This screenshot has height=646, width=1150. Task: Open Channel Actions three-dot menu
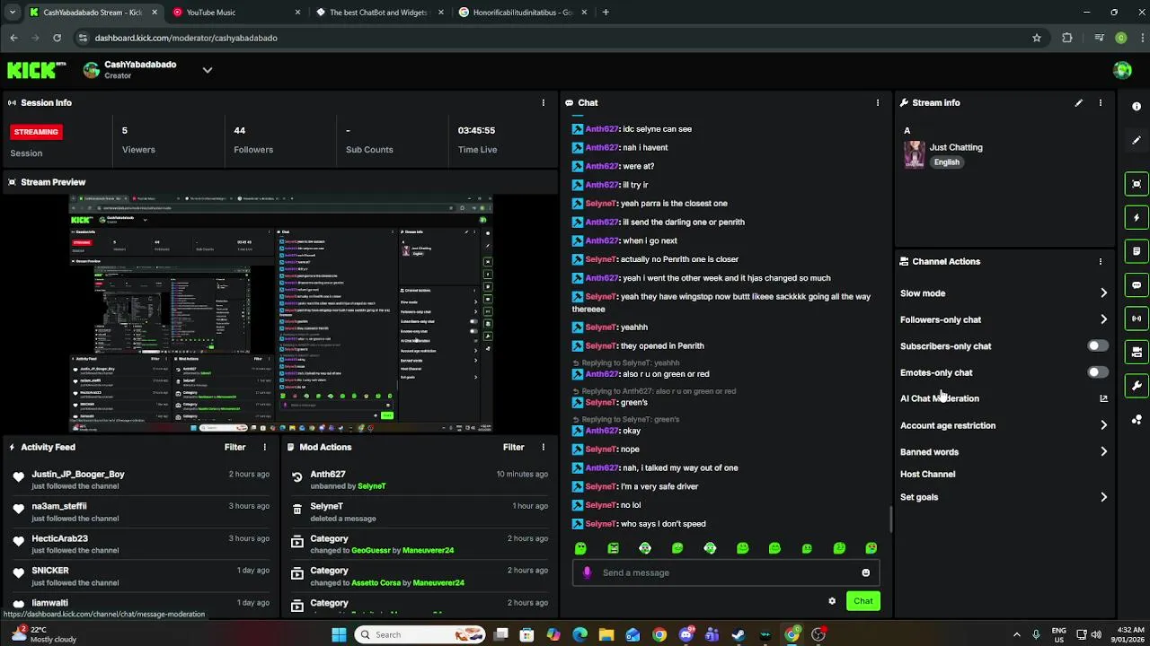[1101, 262]
